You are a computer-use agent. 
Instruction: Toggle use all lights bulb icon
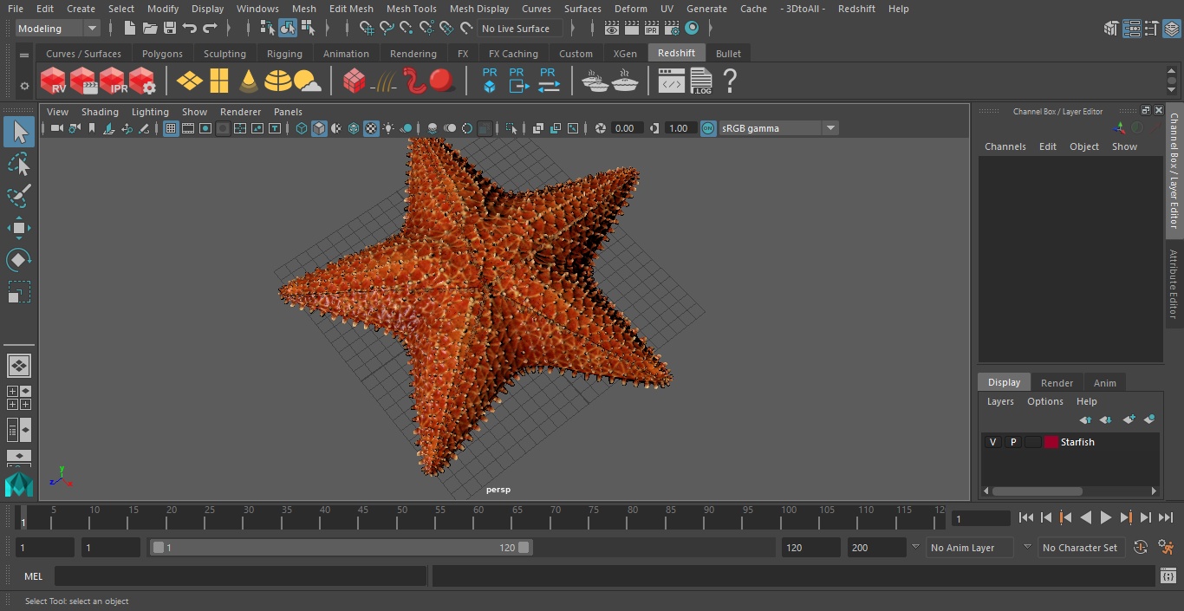tap(388, 128)
